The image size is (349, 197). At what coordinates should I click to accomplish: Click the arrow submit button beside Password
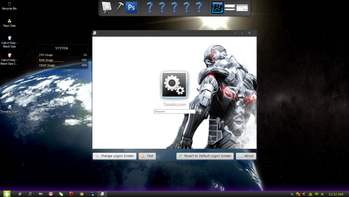click(x=199, y=111)
